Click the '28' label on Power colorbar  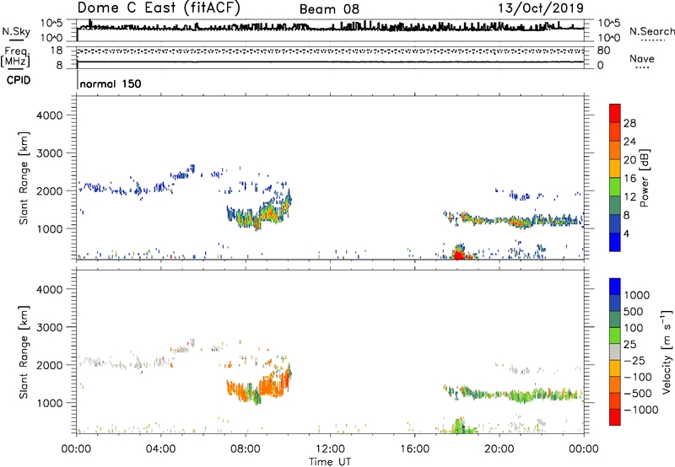[629, 123]
